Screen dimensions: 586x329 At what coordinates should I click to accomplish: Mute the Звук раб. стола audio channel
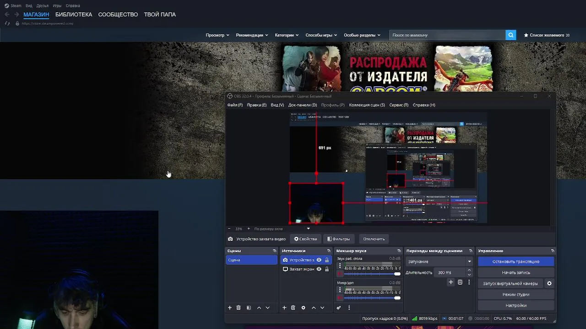click(340, 274)
